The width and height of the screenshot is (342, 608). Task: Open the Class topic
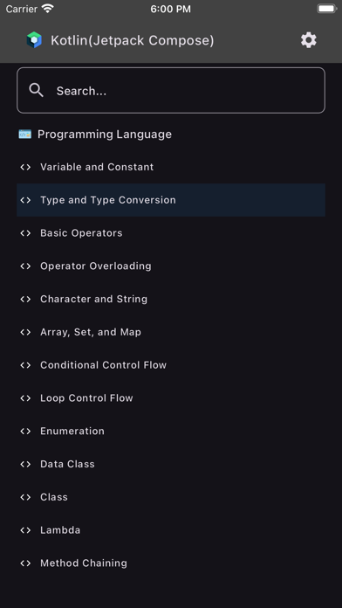click(171, 497)
